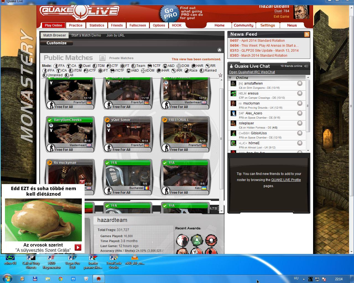Switch to Private Matches
The image size is (354, 283).
pos(121,58)
